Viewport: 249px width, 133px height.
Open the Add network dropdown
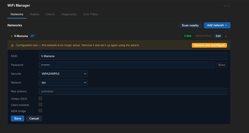(x=217, y=25)
